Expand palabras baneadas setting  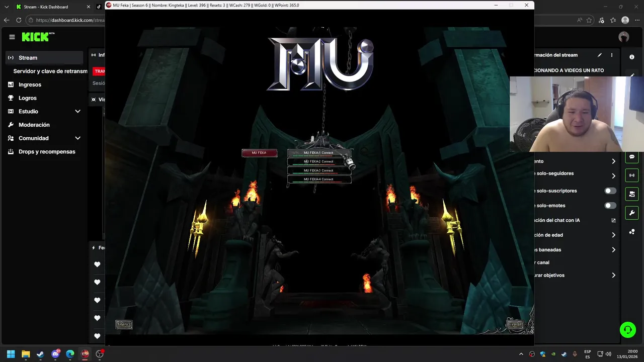point(613,250)
